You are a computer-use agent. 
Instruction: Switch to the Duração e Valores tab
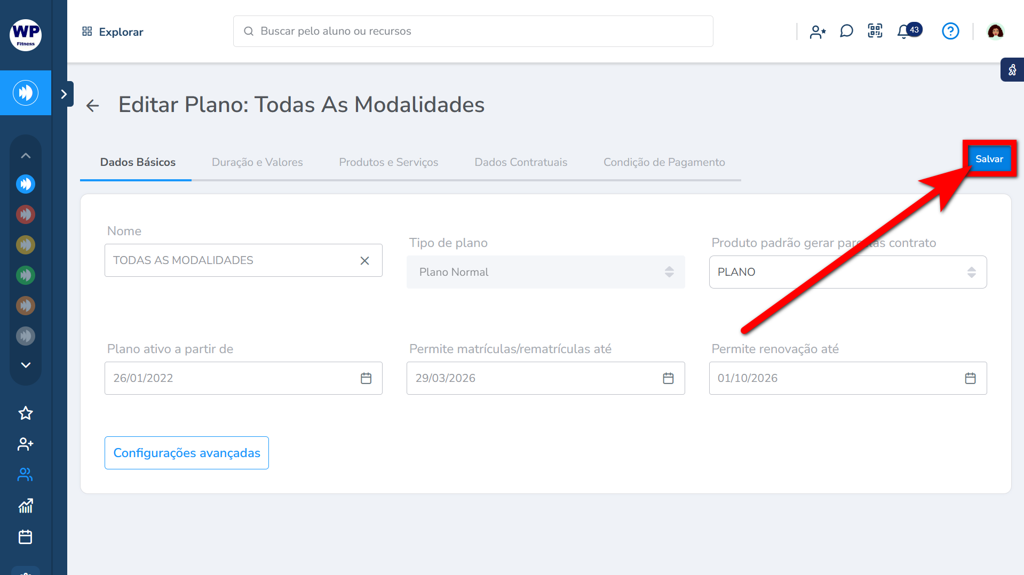tap(257, 162)
